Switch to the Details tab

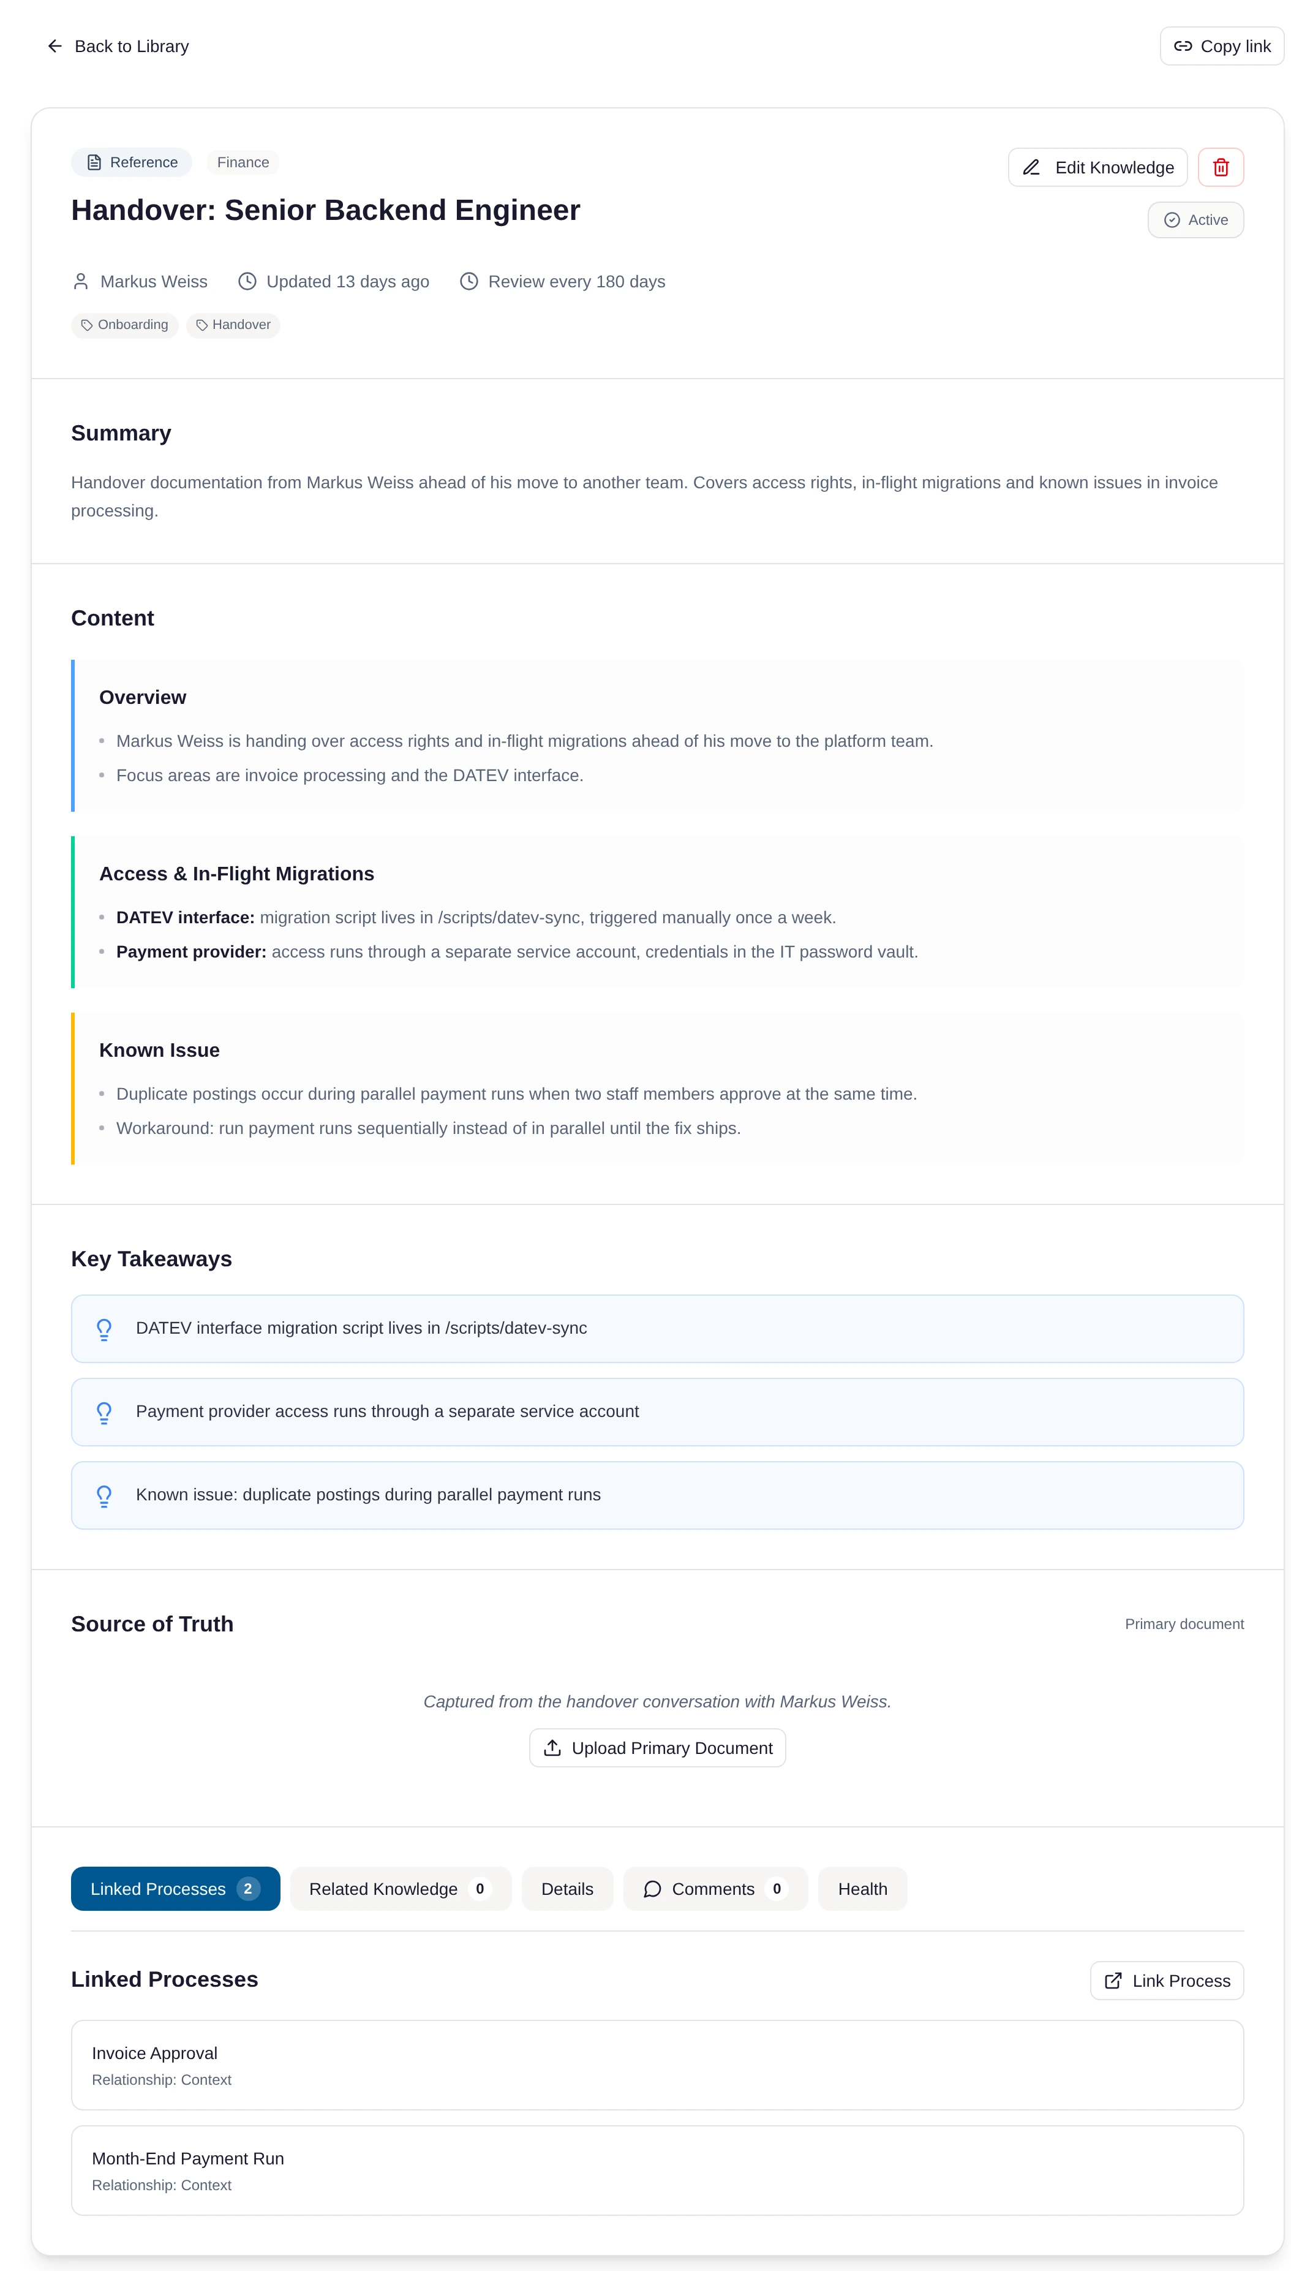tap(566, 1889)
